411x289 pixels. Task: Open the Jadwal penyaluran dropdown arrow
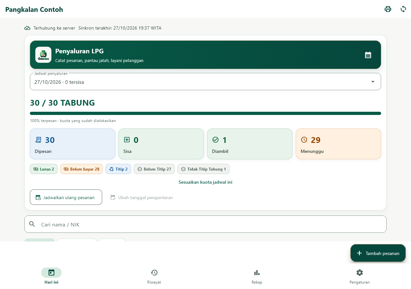coord(373,82)
